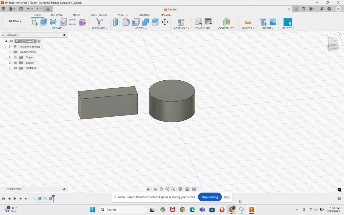This screenshot has height=215, width=344.
Task: Select the Revolve tool
Action: coord(53,22)
